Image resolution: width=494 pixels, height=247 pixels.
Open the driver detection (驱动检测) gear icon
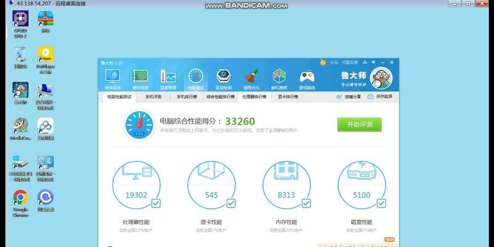click(x=224, y=76)
